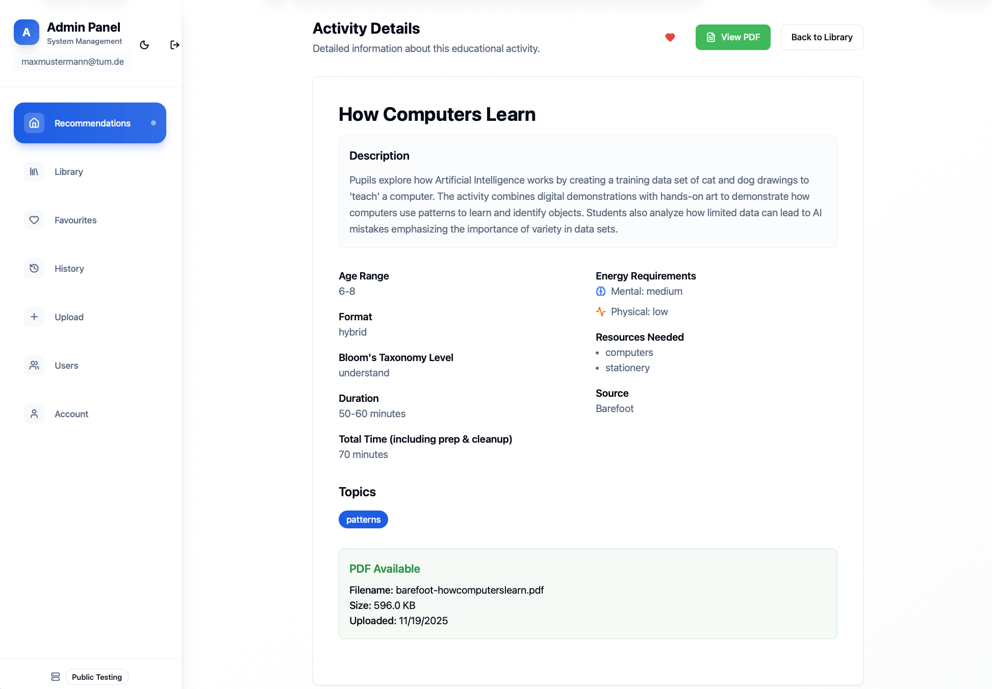Click the Admin Panel avatar logo
The width and height of the screenshot is (992, 689).
coord(27,32)
